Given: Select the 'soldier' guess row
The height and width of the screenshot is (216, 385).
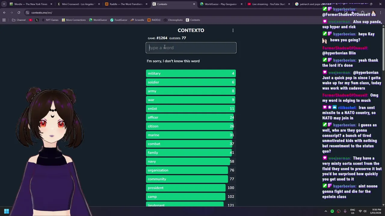Looking at the screenshot, I should (191, 82).
